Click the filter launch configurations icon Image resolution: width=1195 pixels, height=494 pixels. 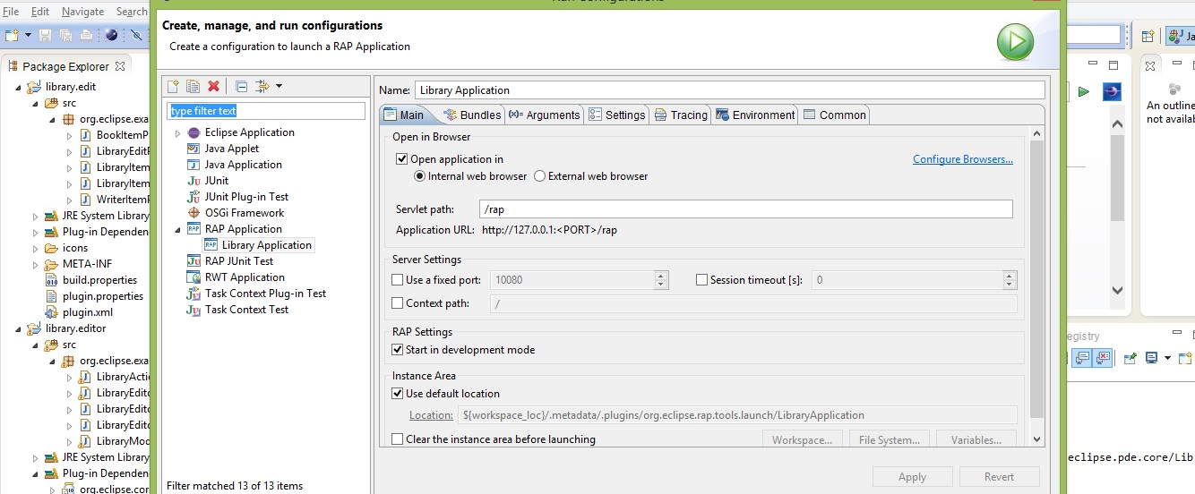point(262,86)
